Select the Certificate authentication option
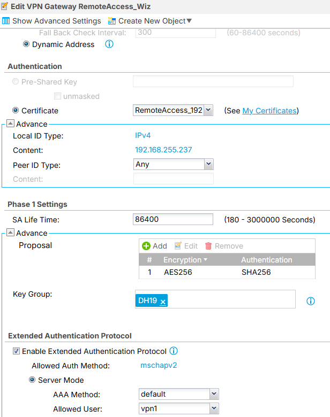Image resolution: width=330 pixels, height=417 pixels. [16, 111]
